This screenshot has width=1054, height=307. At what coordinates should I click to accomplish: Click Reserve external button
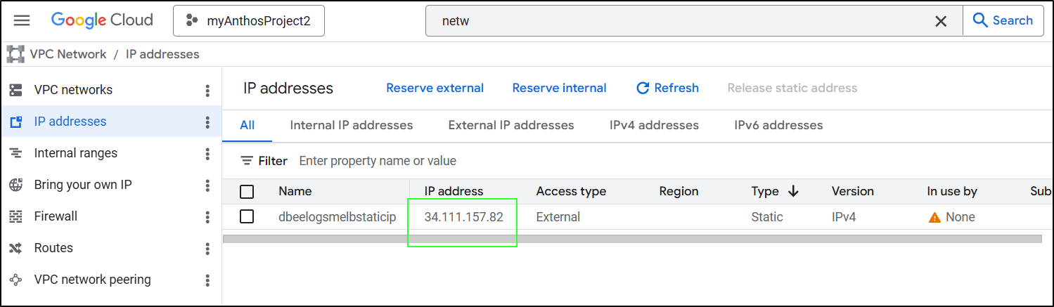click(x=435, y=88)
